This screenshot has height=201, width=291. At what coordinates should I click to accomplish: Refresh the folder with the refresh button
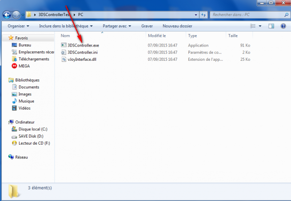(x=203, y=15)
